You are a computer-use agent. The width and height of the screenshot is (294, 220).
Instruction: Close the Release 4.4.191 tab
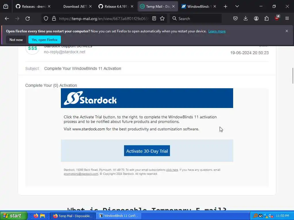tap(132, 7)
